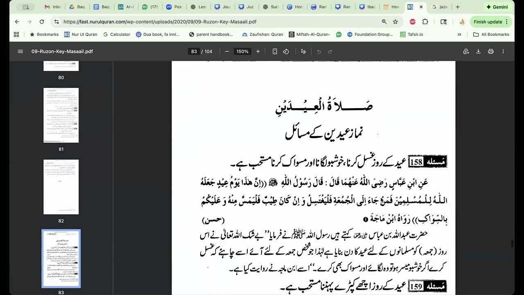Download the PDF file
Screen dimensions: 524x295
(x=478, y=51)
